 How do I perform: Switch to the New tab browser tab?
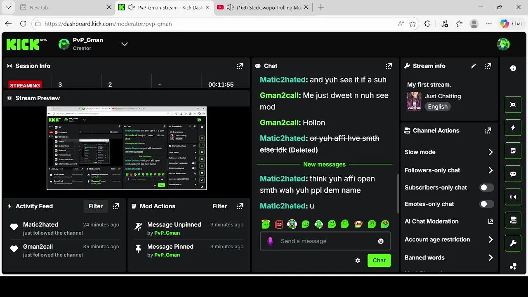pyautogui.click(x=65, y=7)
